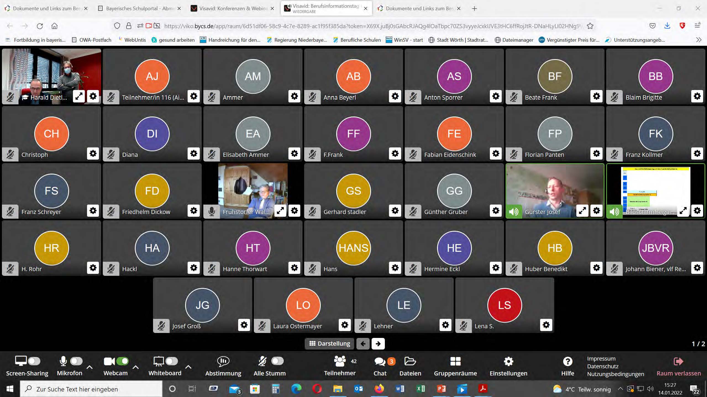Close the active Visavid Berufsinformationstag tab

(366, 9)
